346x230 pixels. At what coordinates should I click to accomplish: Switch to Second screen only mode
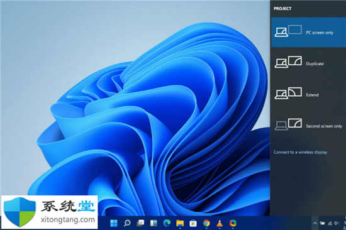coord(308,126)
